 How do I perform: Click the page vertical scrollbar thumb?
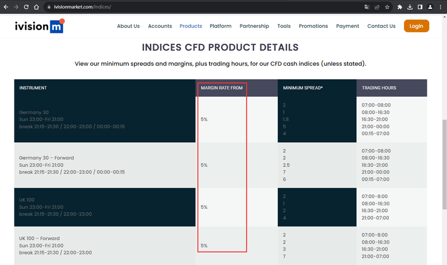(x=444, y=165)
